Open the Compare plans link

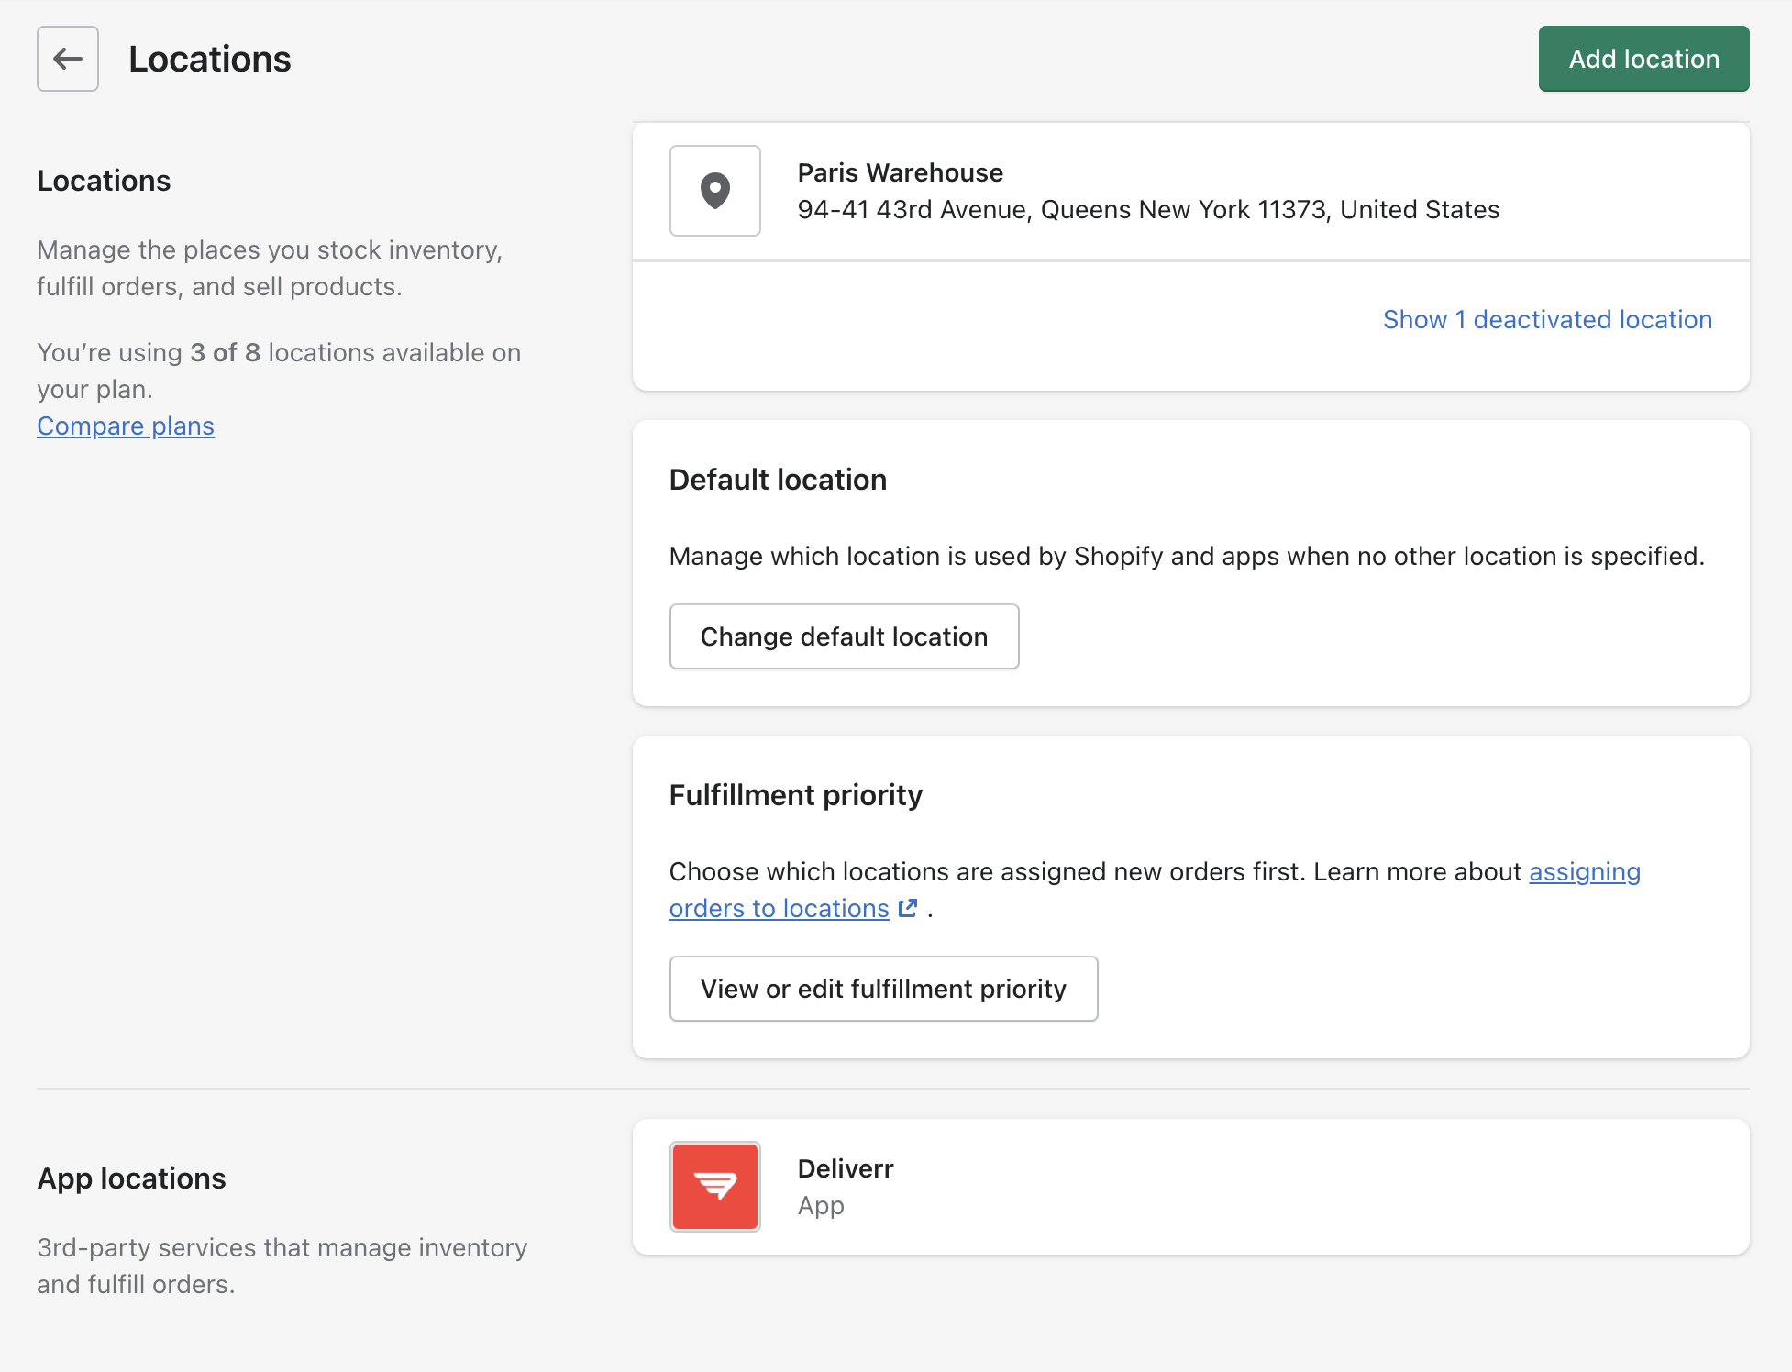(x=126, y=426)
